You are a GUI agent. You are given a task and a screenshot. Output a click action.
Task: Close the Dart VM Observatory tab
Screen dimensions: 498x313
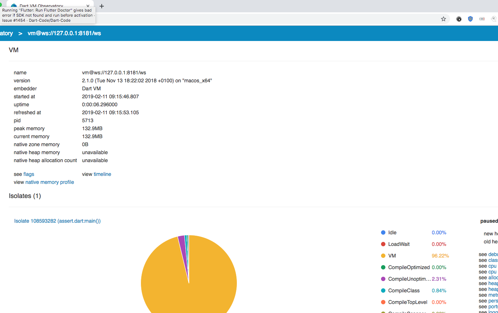88,6
